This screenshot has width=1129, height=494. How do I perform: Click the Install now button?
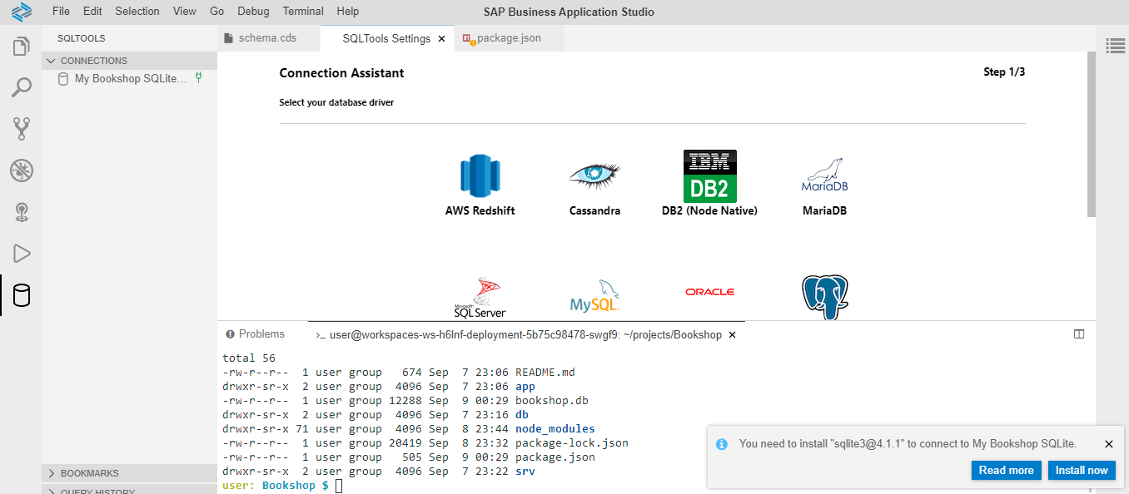tap(1082, 470)
